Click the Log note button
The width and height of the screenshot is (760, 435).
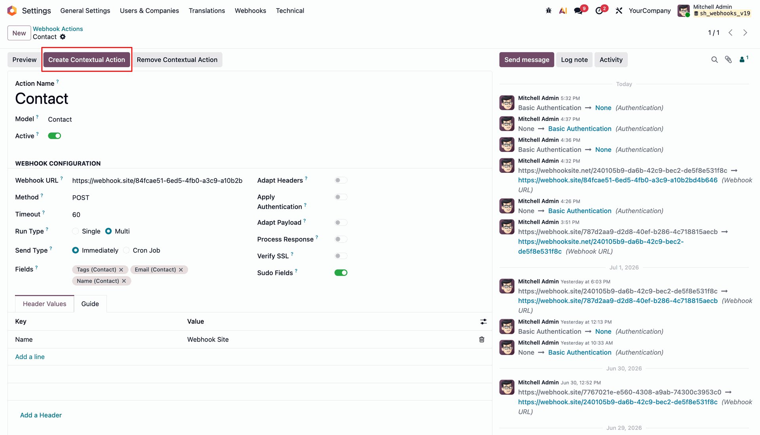[574, 60]
